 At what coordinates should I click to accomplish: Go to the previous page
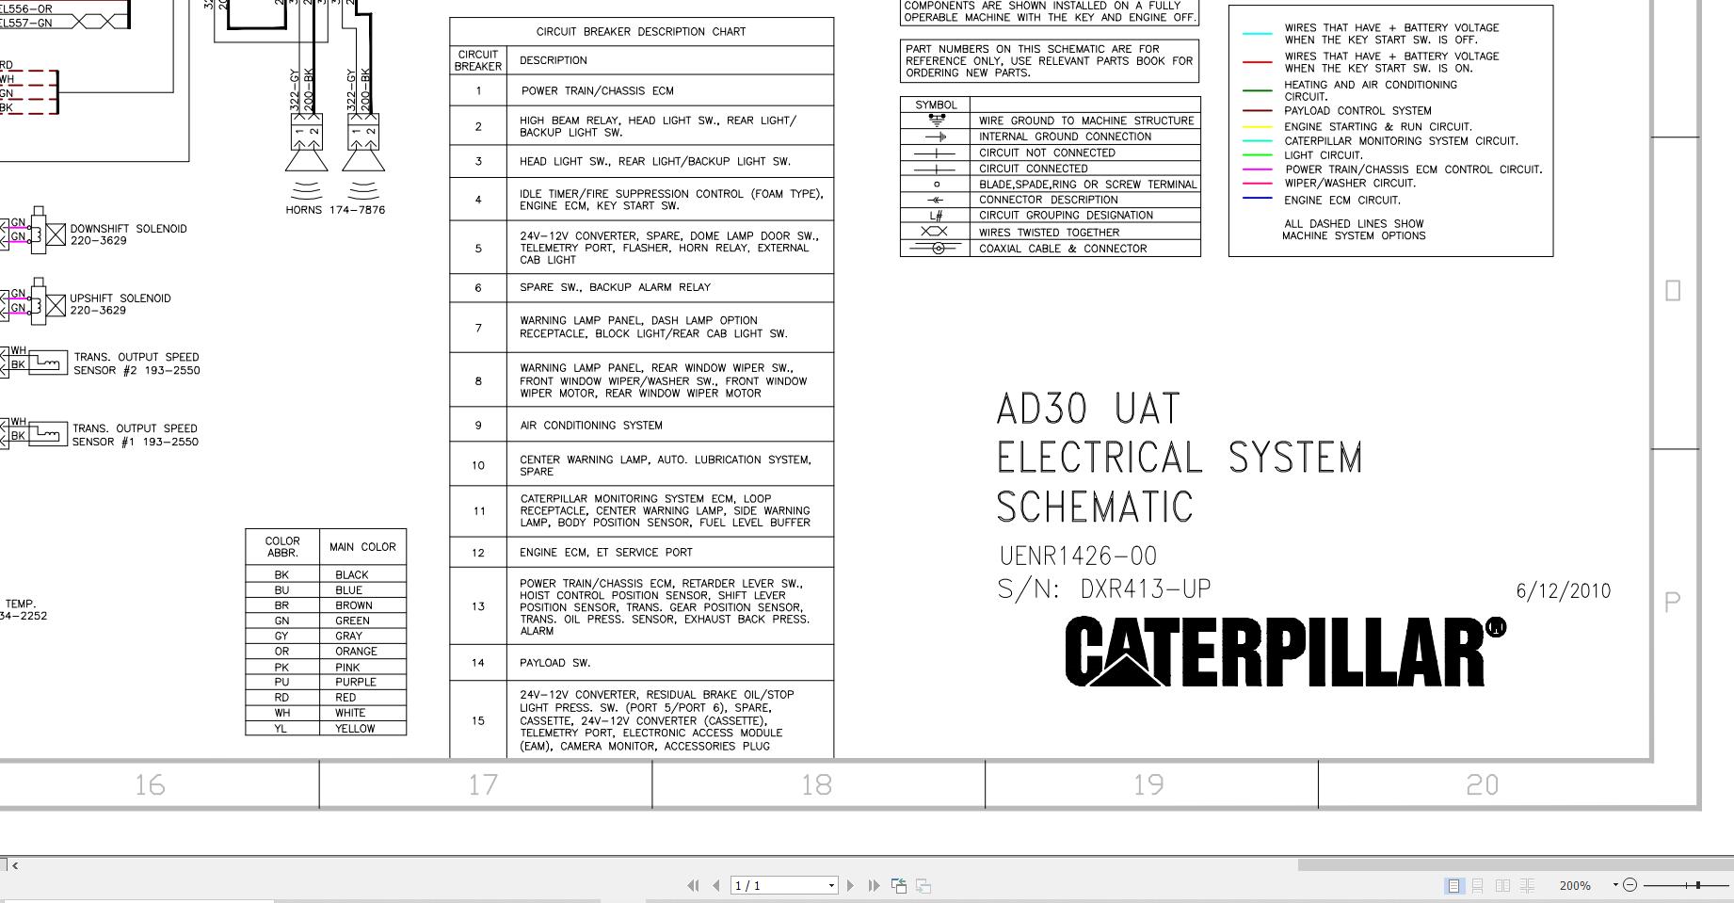click(x=716, y=885)
